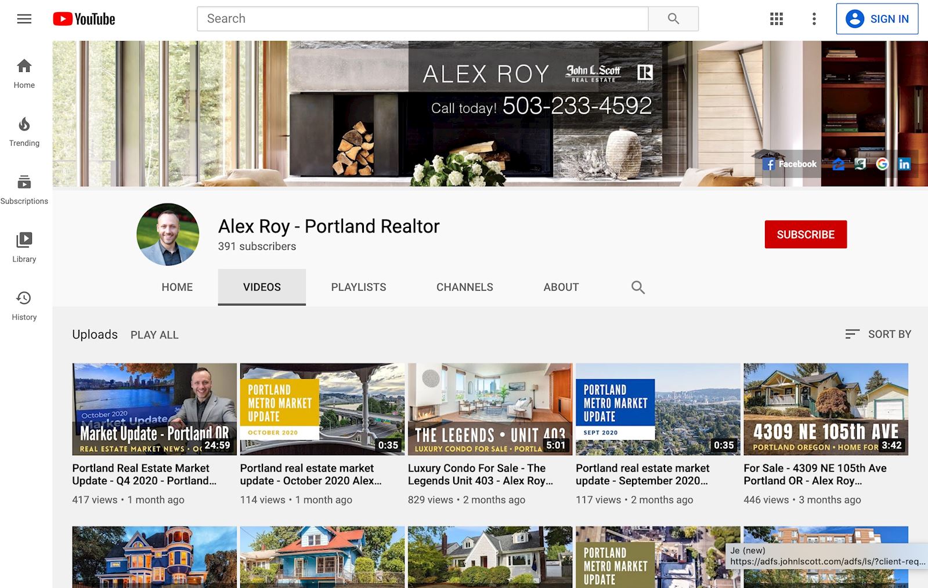Open the SORT BY dropdown
This screenshot has height=588, width=928.
878,334
